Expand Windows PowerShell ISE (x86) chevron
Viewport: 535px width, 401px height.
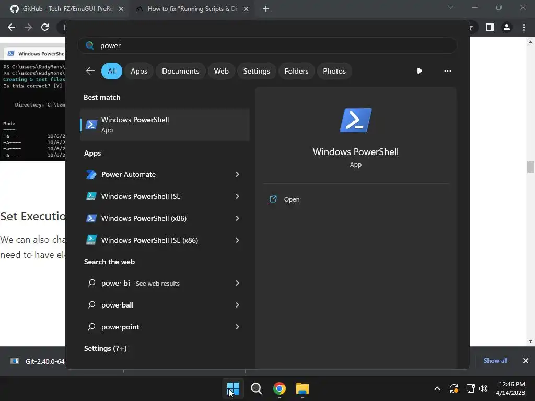[x=238, y=240]
